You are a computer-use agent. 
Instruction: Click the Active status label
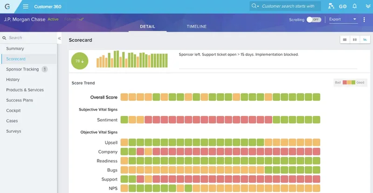tap(53, 19)
